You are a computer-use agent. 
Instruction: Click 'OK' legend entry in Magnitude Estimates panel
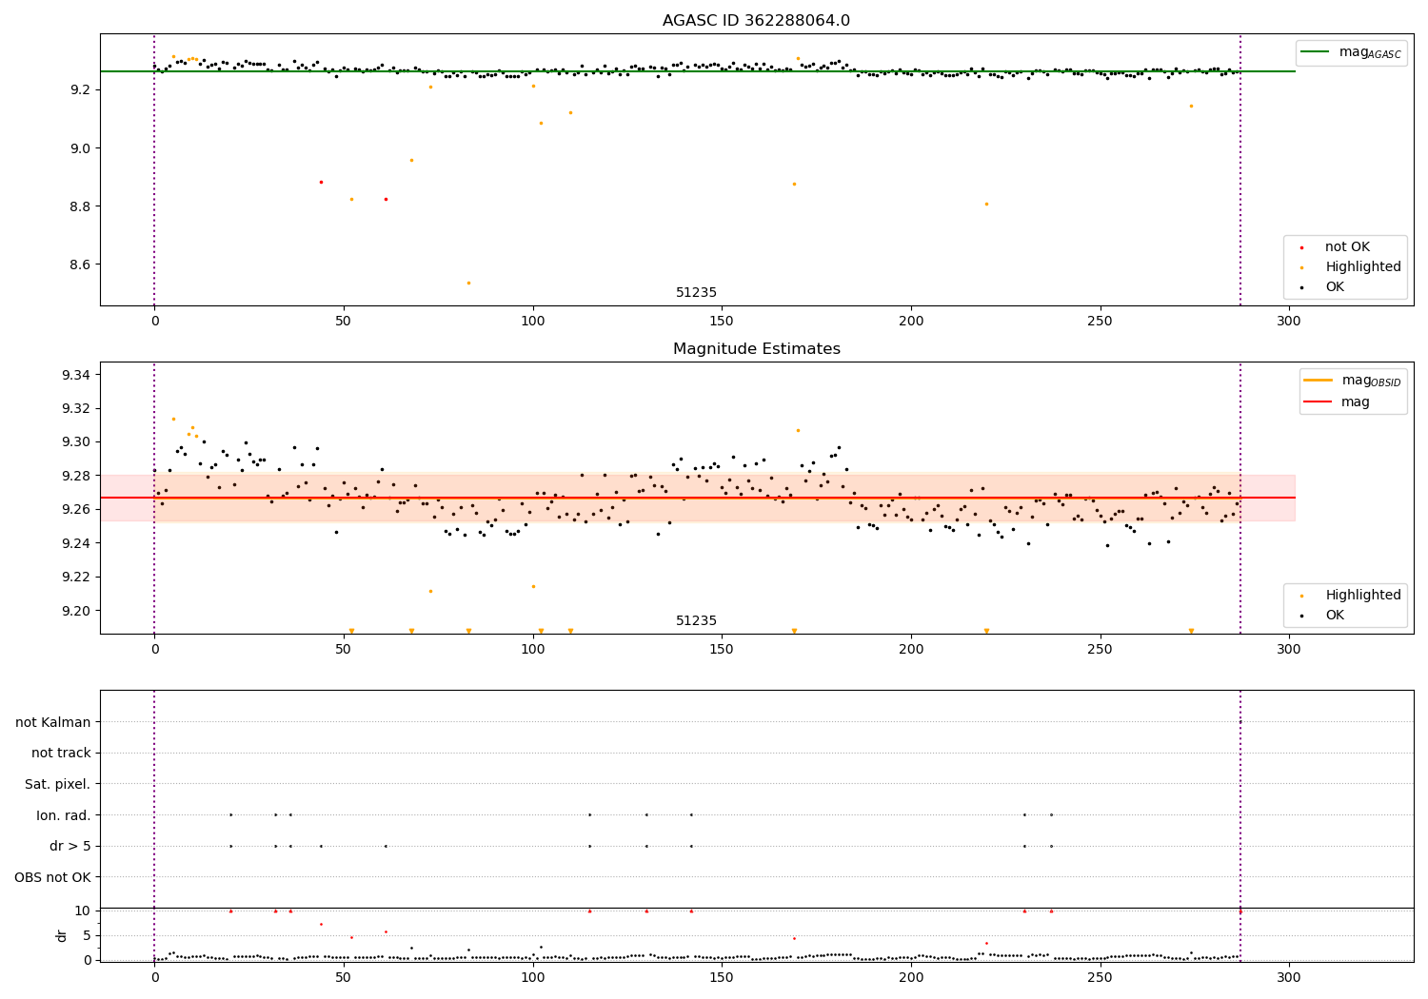1335,616
